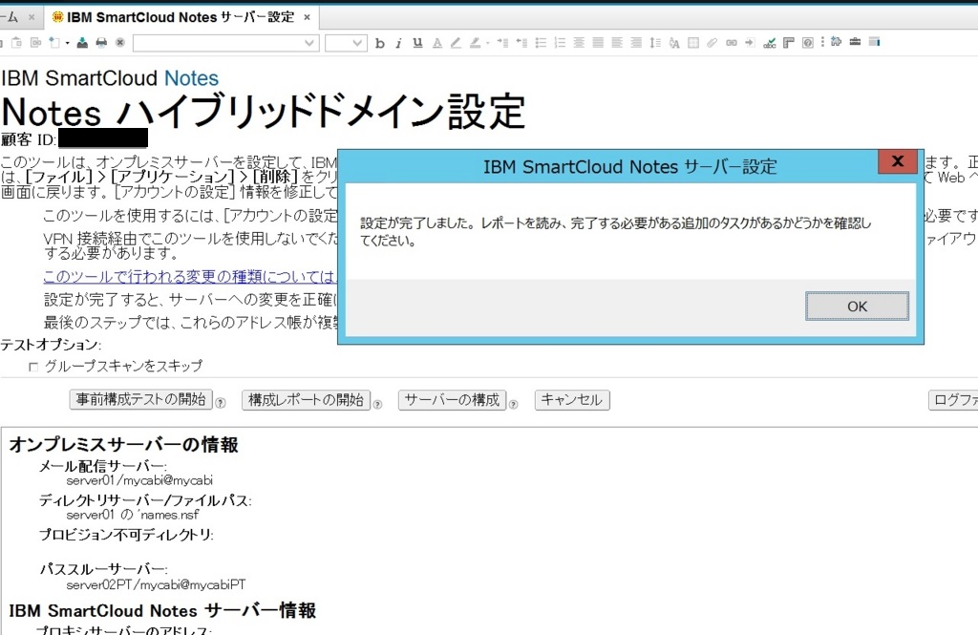This screenshot has height=635, width=978.
Task: Click help icon beside サーバーの構成
Action: 513,404
